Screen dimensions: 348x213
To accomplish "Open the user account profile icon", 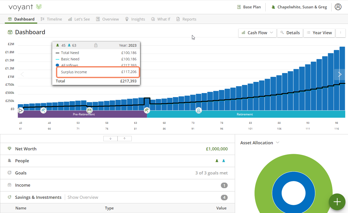I will [338, 7].
